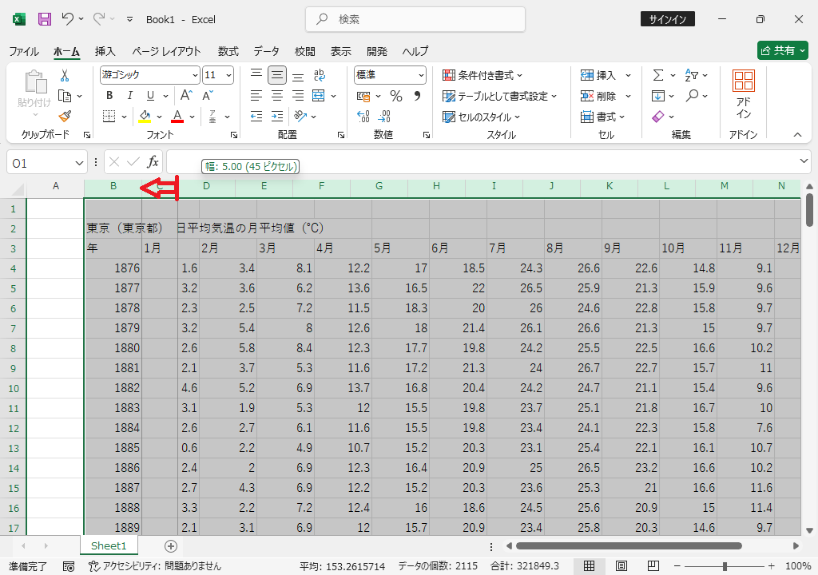Add a new sheet
This screenshot has width=818, height=575.
(171, 545)
